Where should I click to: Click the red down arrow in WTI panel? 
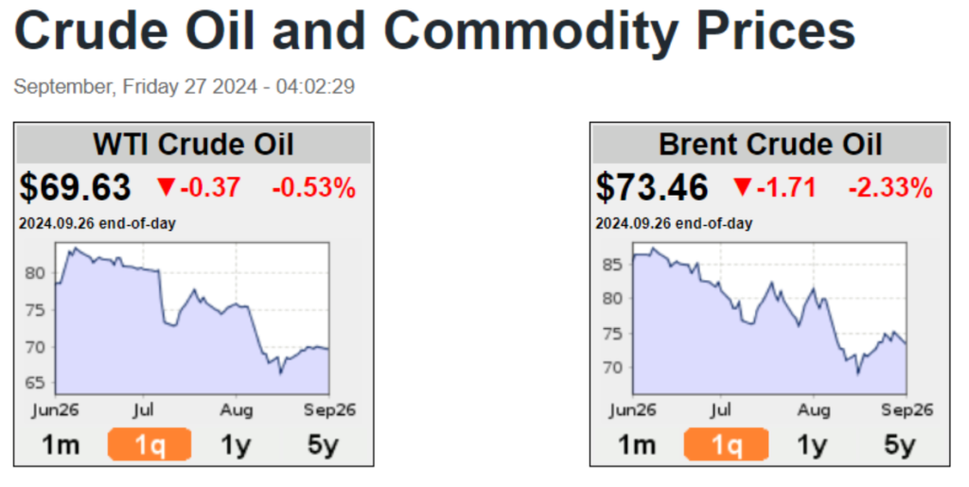(x=167, y=187)
